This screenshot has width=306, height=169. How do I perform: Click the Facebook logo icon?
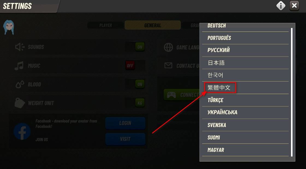(22, 132)
